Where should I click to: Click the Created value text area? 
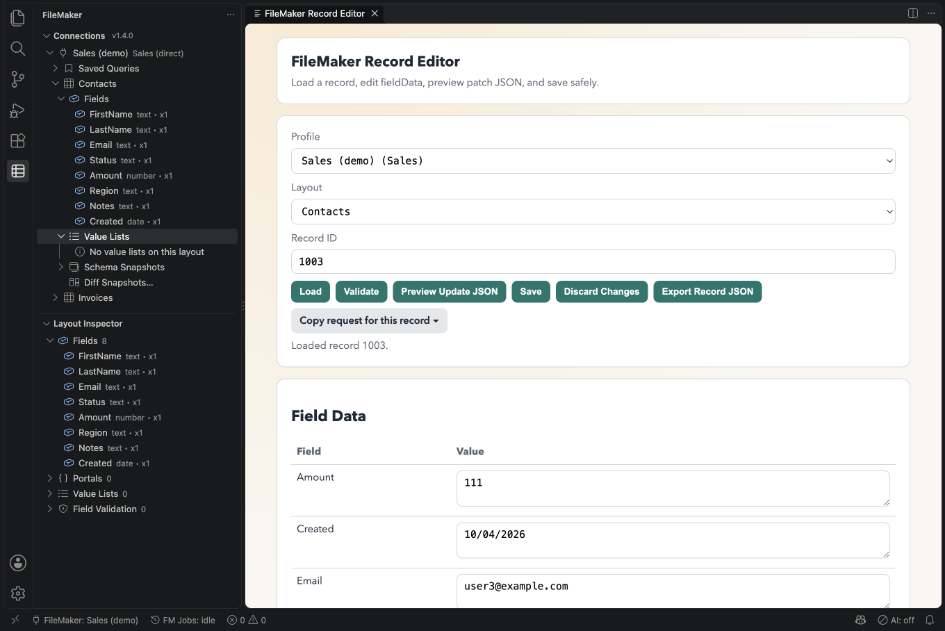coord(673,540)
